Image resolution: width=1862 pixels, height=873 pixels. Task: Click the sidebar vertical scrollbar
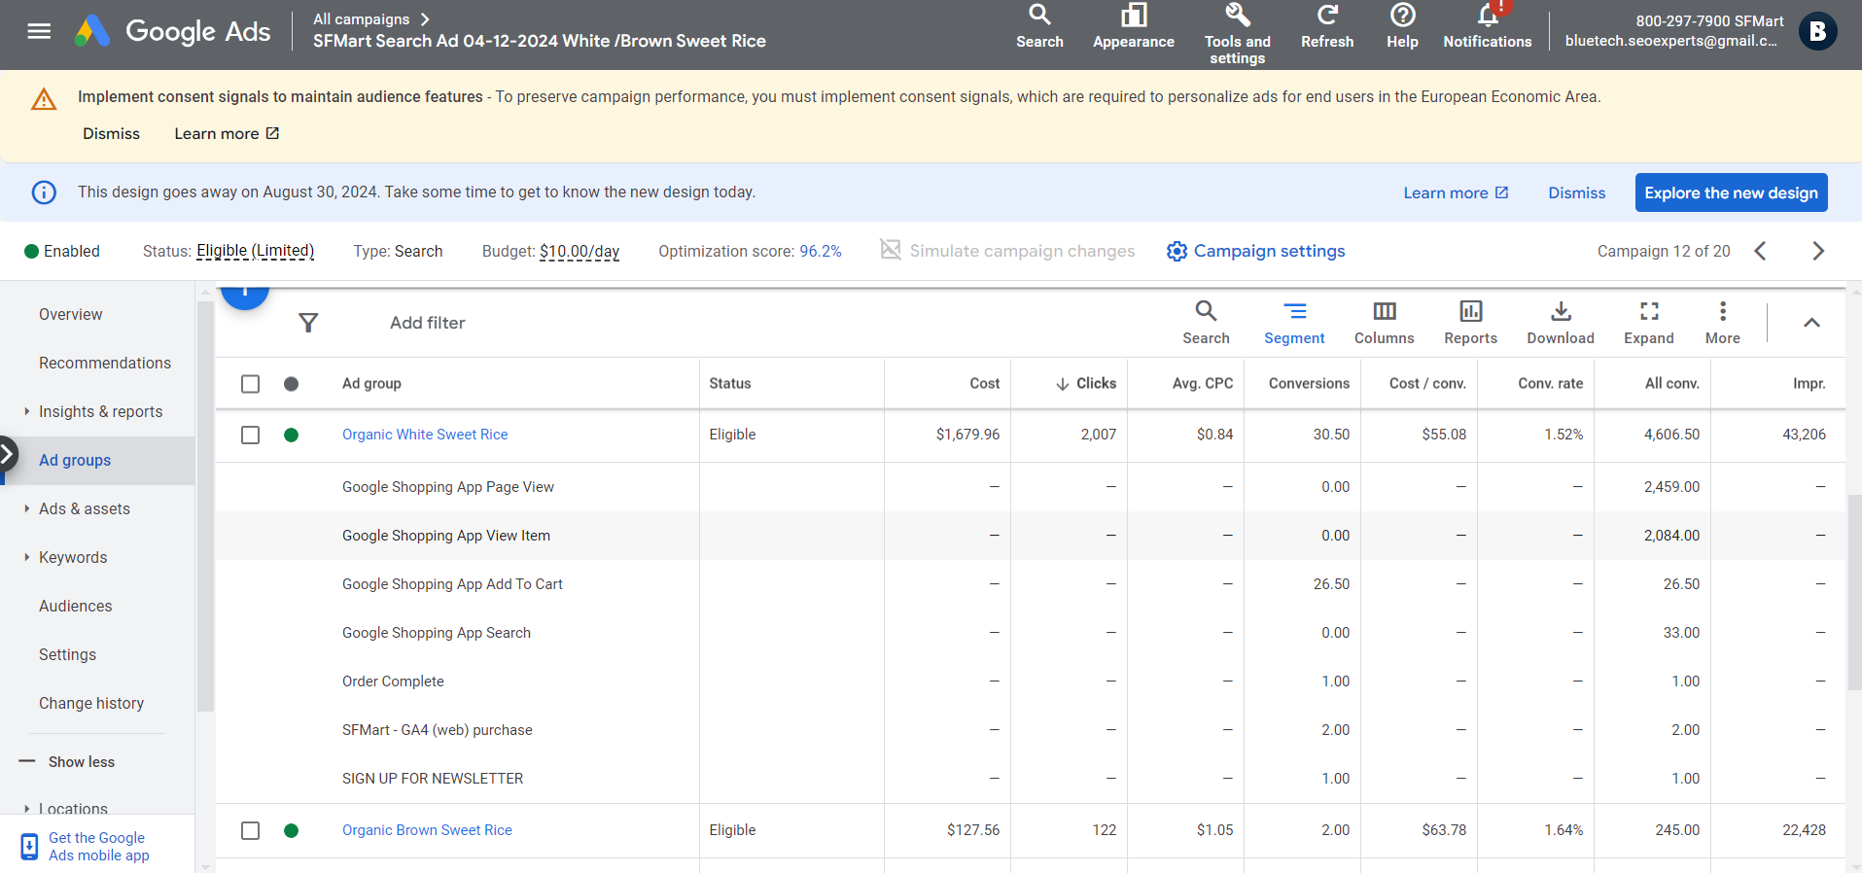tap(205, 506)
